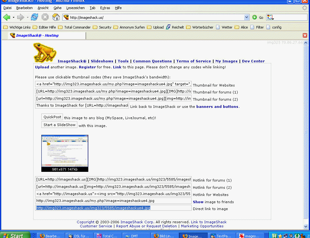Expand the Forward button history dropdown

pos(28,18)
